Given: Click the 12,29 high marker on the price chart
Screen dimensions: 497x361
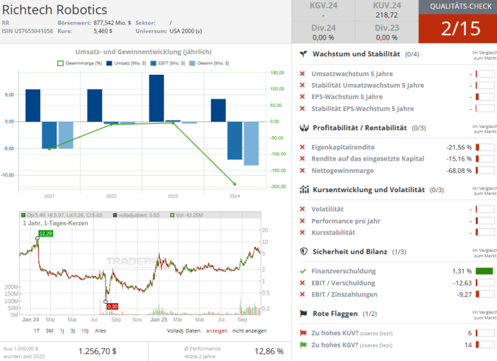Looking at the screenshot, I should 46,234.
